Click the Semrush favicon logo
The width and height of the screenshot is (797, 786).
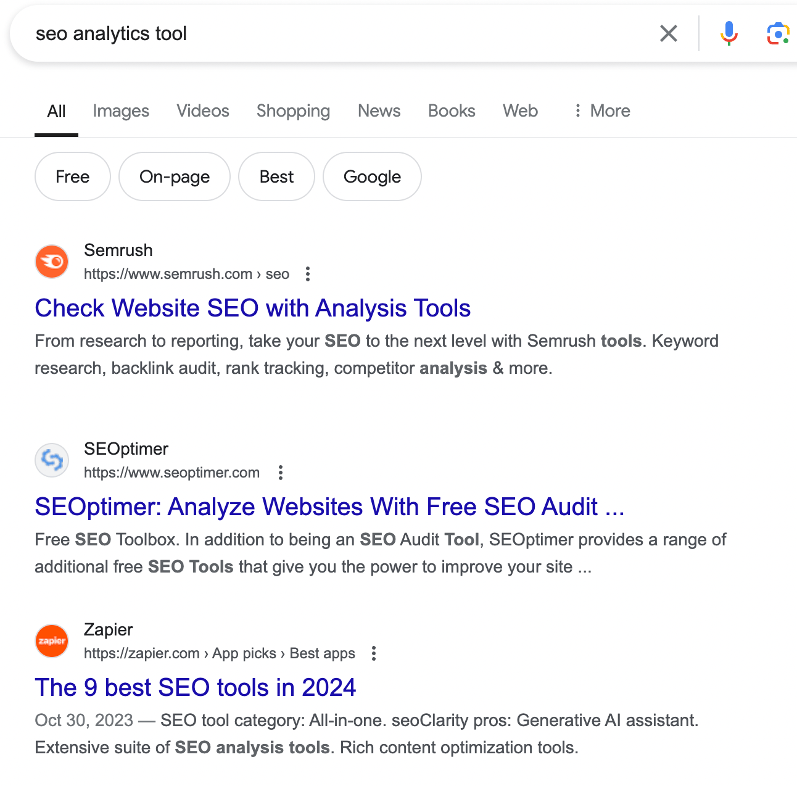point(52,262)
